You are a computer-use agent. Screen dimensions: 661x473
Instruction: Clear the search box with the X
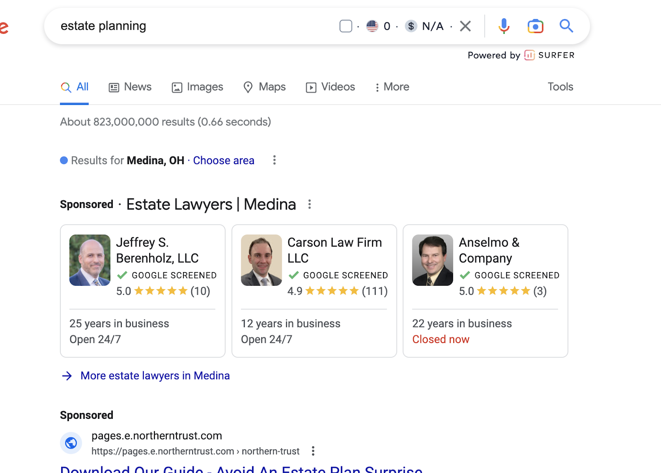click(465, 26)
